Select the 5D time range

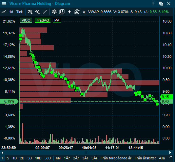tap(30, 158)
